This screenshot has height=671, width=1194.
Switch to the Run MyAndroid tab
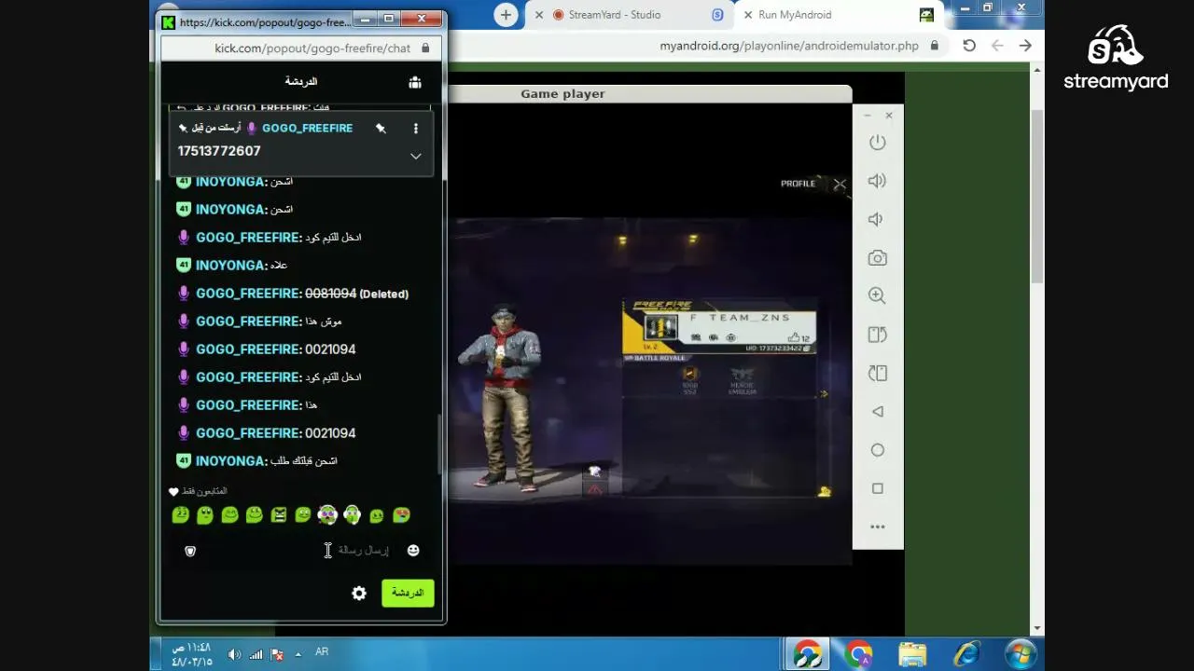[x=795, y=15]
